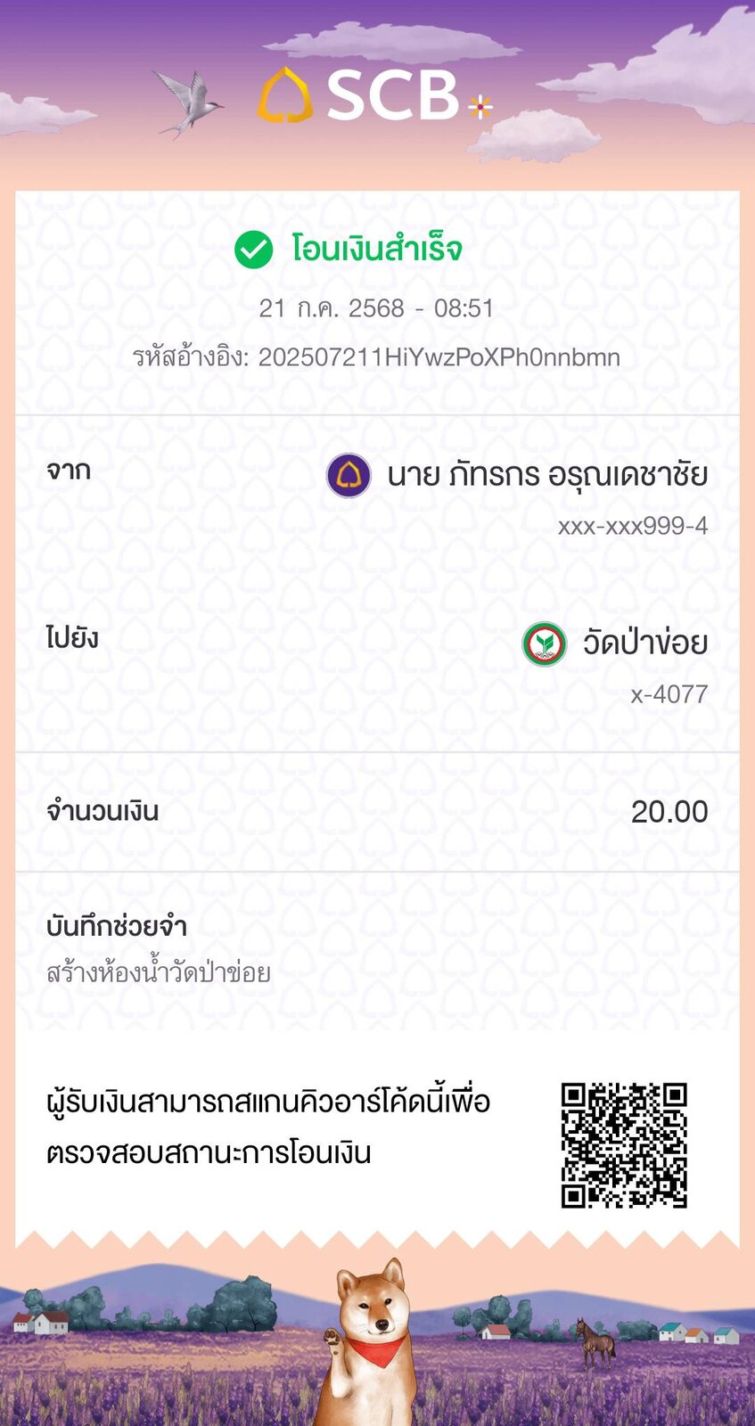Click the SCB logo emblem at top

coord(285,95)
